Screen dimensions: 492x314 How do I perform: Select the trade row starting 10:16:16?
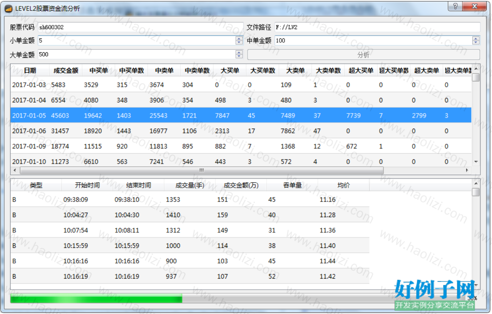coord(190,261)
